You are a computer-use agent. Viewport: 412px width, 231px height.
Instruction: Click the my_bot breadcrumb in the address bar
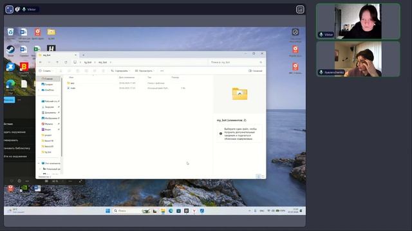102,62
